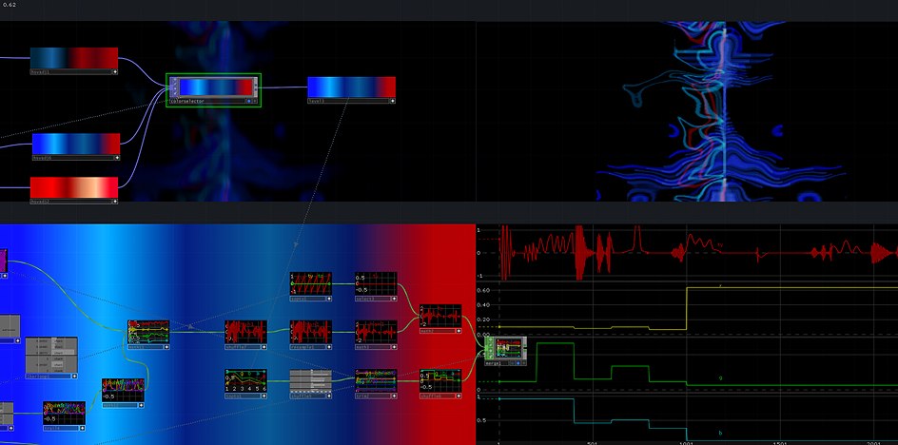Click the blue contour render viewer at top right
Screen dimensions: 898x445
tap(687, 111)
